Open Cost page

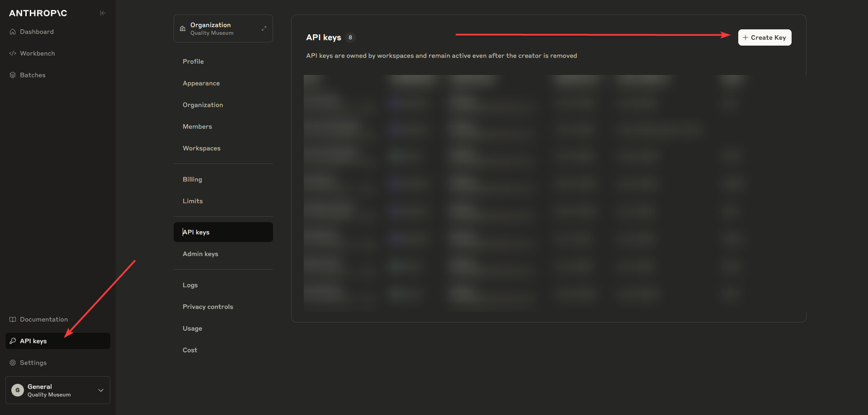pyautogui.click(x=223, y=350)
